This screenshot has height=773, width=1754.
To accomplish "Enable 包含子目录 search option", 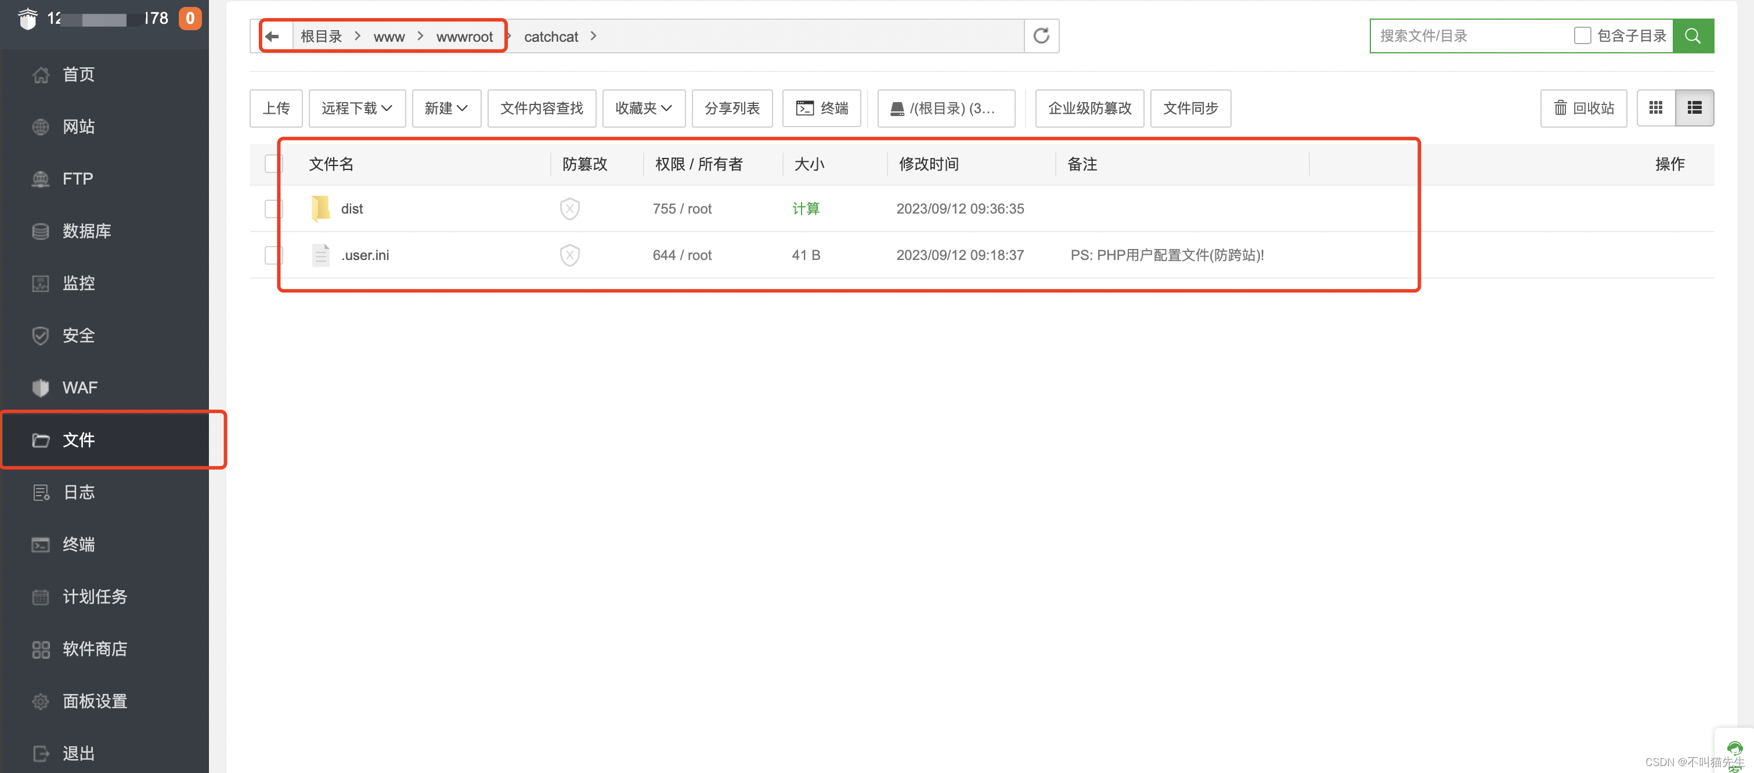I will 1582,35.
